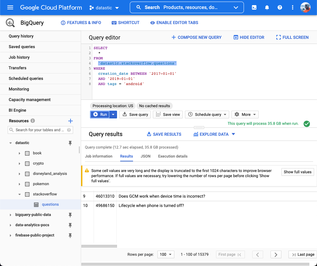The image size is (317, 266).
Task: Open the Execution details tab
Action: click(x=172, y=156)
